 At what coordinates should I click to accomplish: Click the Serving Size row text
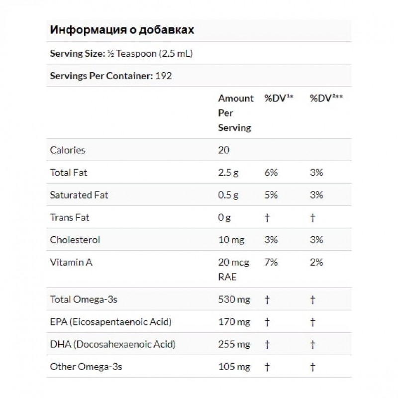121,53
